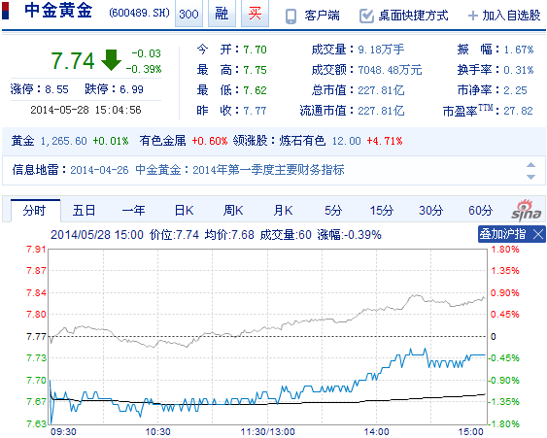
Task: Open the 2014年第一季度主要财务指标 news link
Action: click(x=268, y=170)
